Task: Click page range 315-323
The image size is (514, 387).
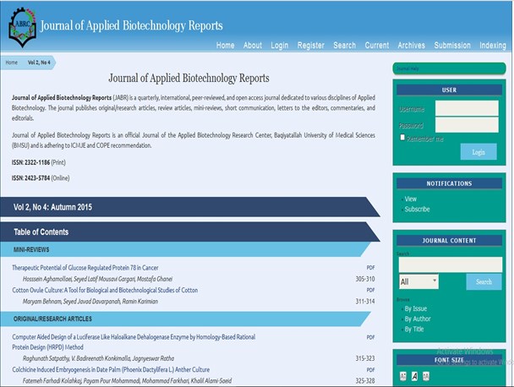Action: click(365, 358)
